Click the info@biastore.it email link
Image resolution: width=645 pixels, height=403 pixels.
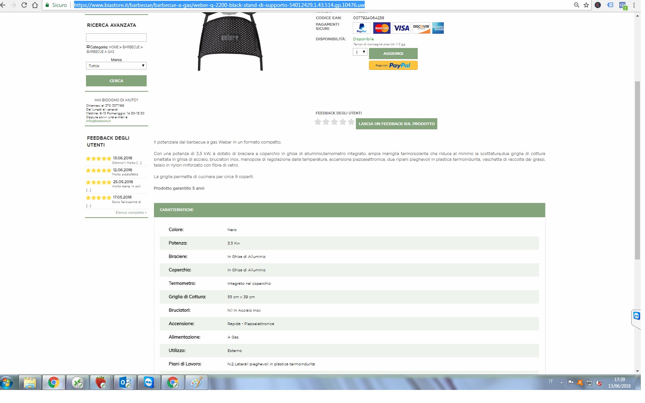98,121
